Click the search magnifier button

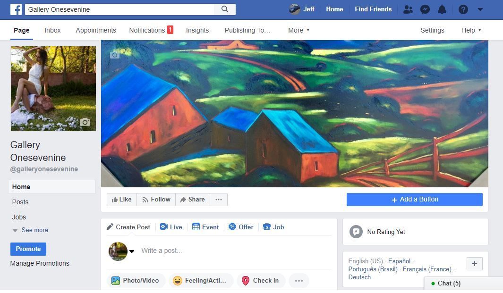coord(225,9)
